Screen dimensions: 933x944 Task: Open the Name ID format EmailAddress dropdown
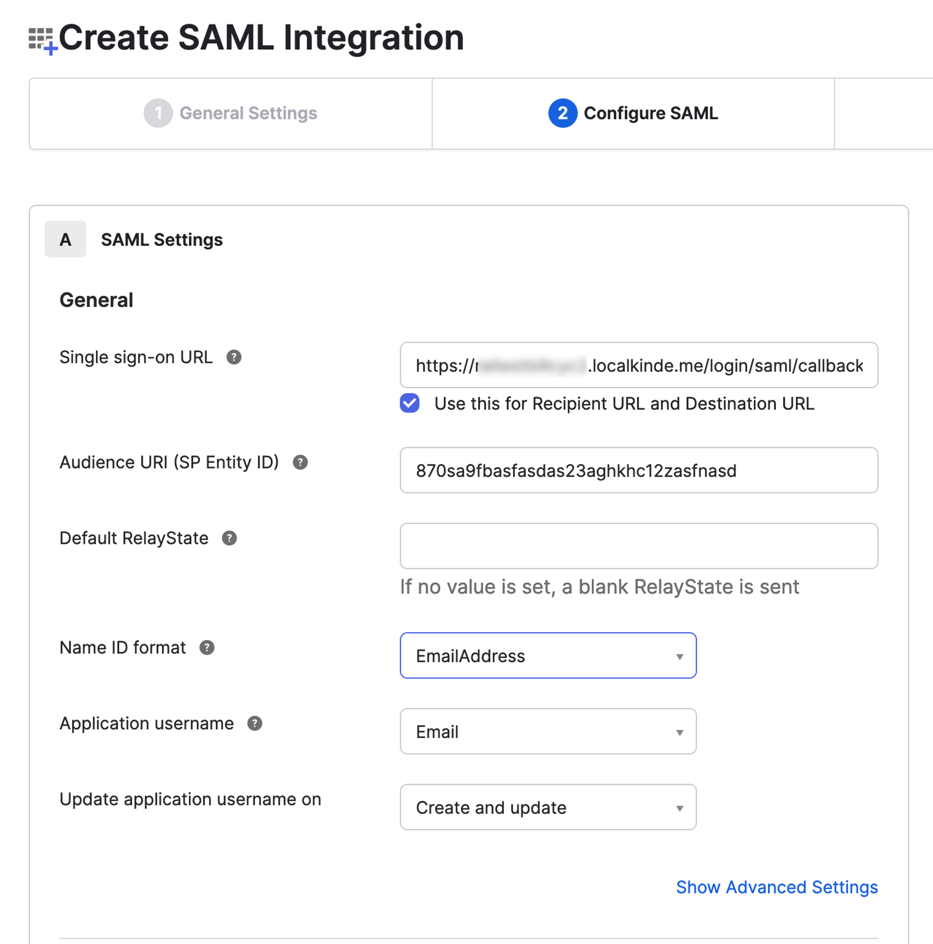[547, 656]
